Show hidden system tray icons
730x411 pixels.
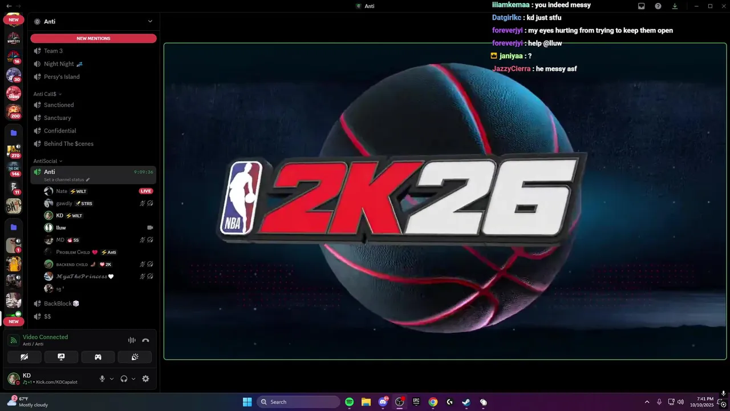click(x=647, y=402)
